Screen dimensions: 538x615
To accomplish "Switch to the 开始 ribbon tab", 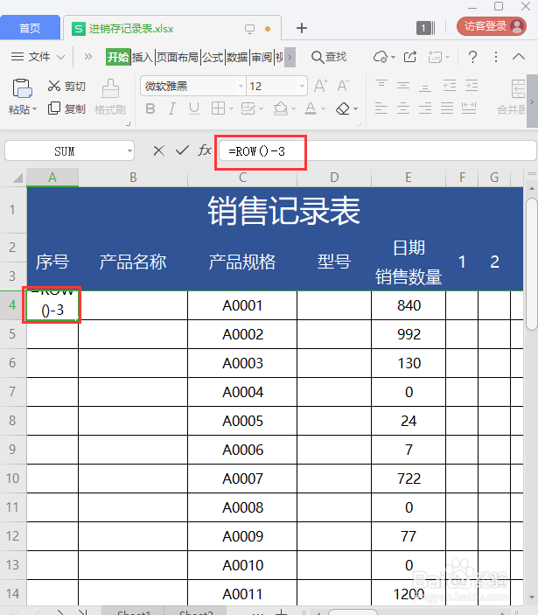I will pyautogui.click(x=117, y=58).
